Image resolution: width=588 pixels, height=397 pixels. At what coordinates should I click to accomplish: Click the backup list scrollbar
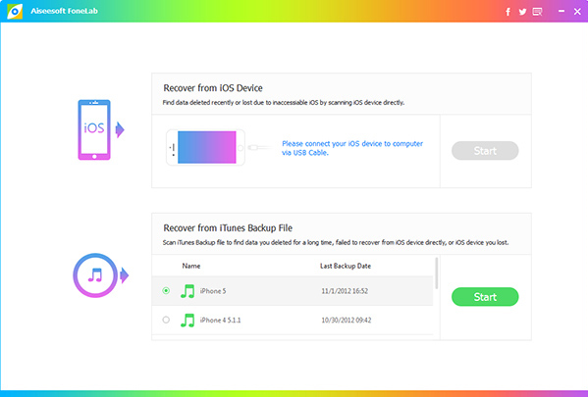[436, 273]
